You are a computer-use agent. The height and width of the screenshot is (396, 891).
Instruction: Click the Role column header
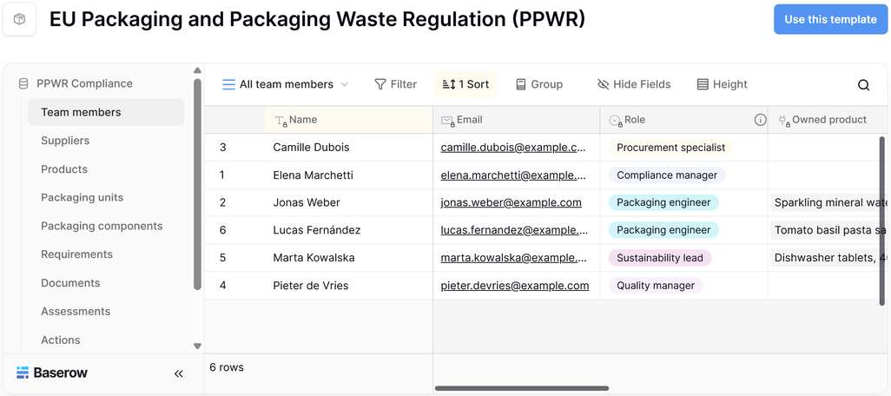[683, 120]
